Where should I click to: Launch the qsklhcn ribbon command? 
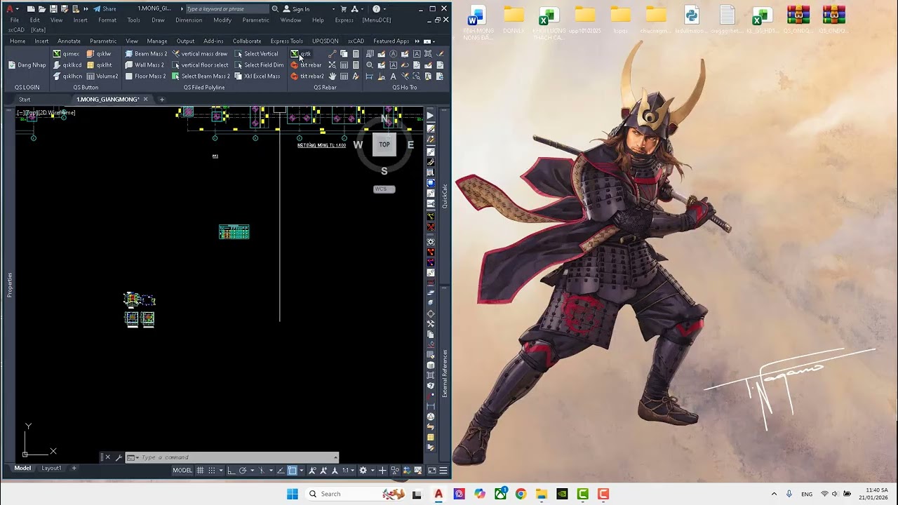click(x=67, y=76)
